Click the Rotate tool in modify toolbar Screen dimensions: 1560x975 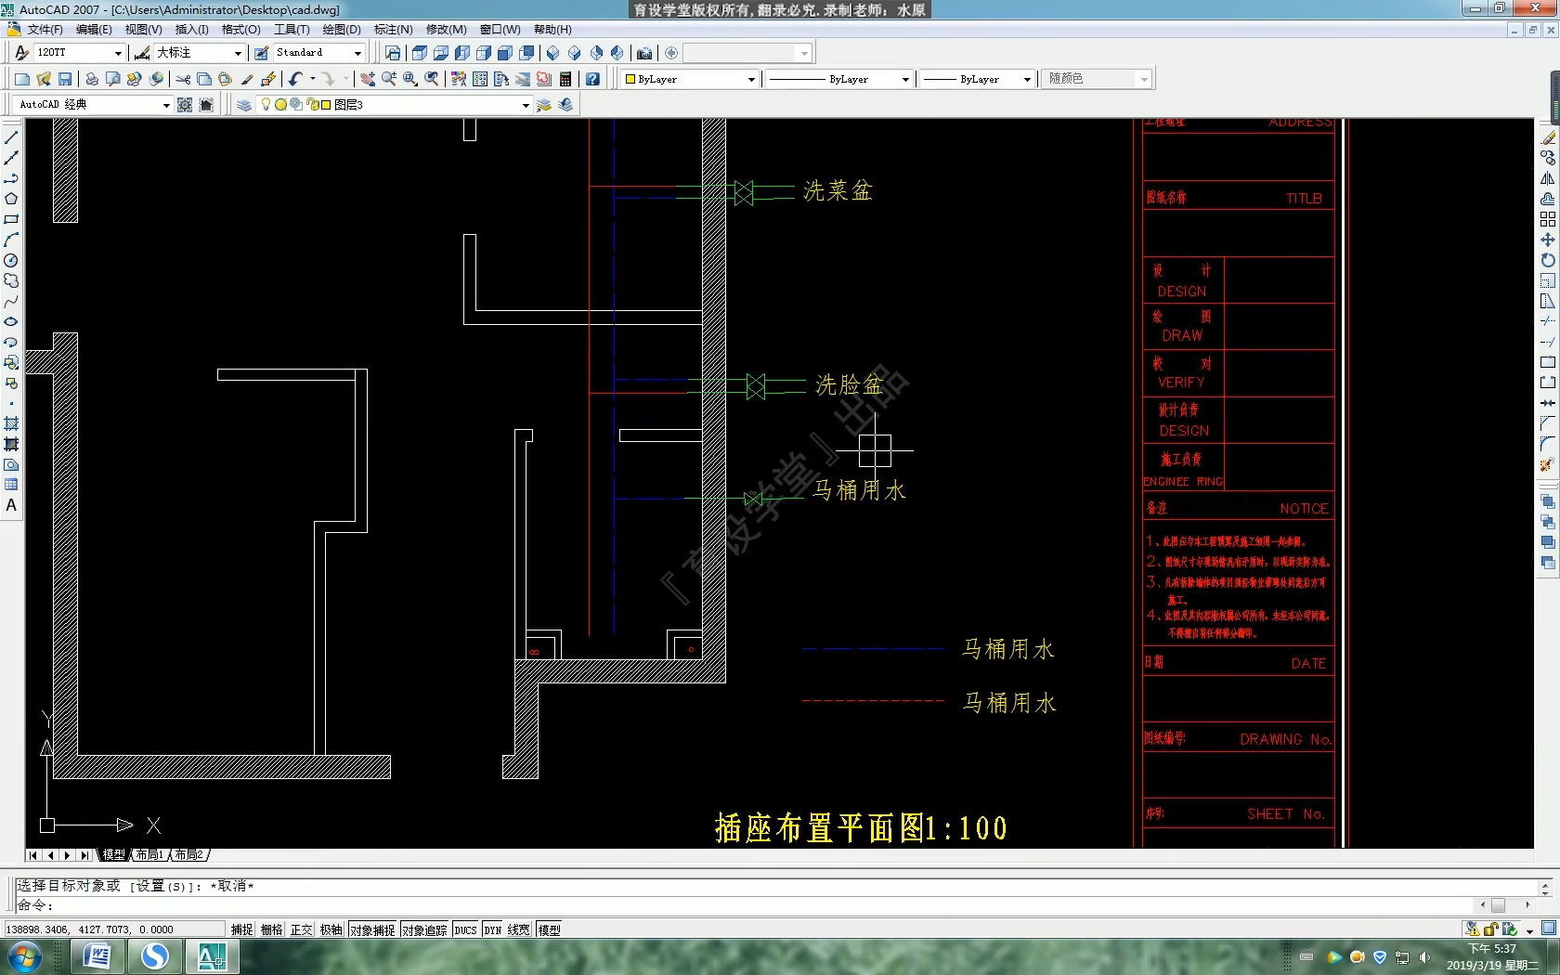(x=1548, y=260)
